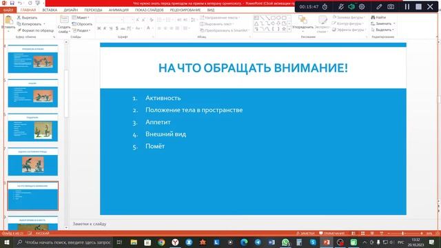Open Макет layout dropdown
The image size is (441, 248).
coord(81,17)
